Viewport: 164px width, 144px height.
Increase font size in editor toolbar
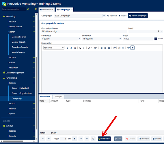[x=80, y=48]
